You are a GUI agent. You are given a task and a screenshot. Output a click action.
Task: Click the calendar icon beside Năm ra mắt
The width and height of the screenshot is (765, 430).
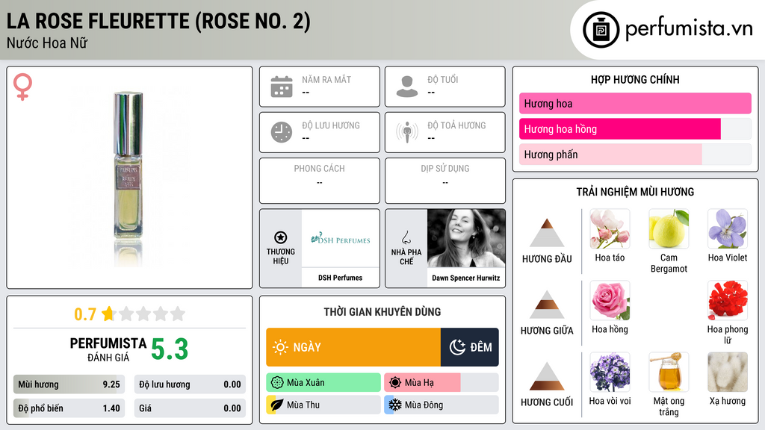[x=282, y=87]
